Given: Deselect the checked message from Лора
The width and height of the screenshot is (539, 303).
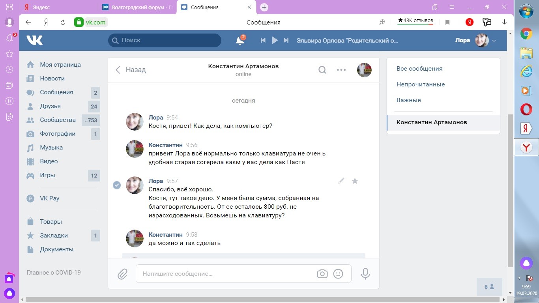Looking at the screenshot, I should [x=117, y=185].
